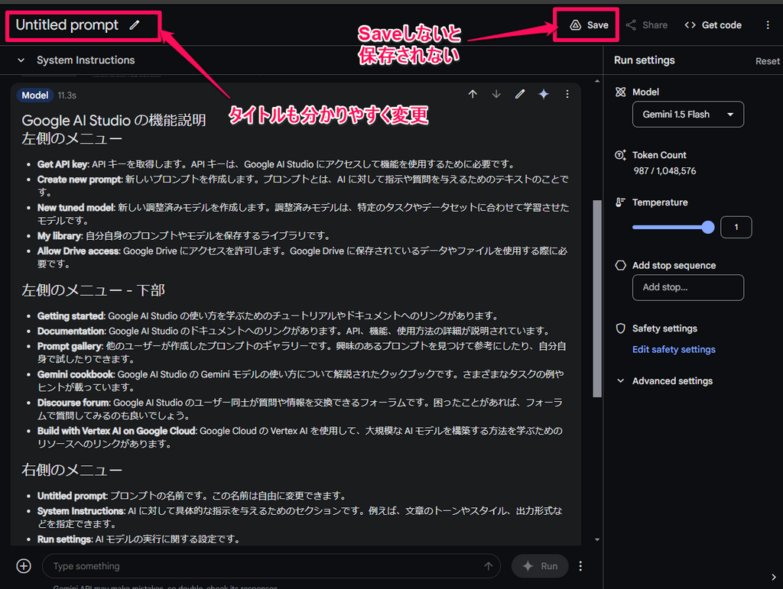
Task: Click the Temperature thermometer icon
Action: tap(620, 202)
